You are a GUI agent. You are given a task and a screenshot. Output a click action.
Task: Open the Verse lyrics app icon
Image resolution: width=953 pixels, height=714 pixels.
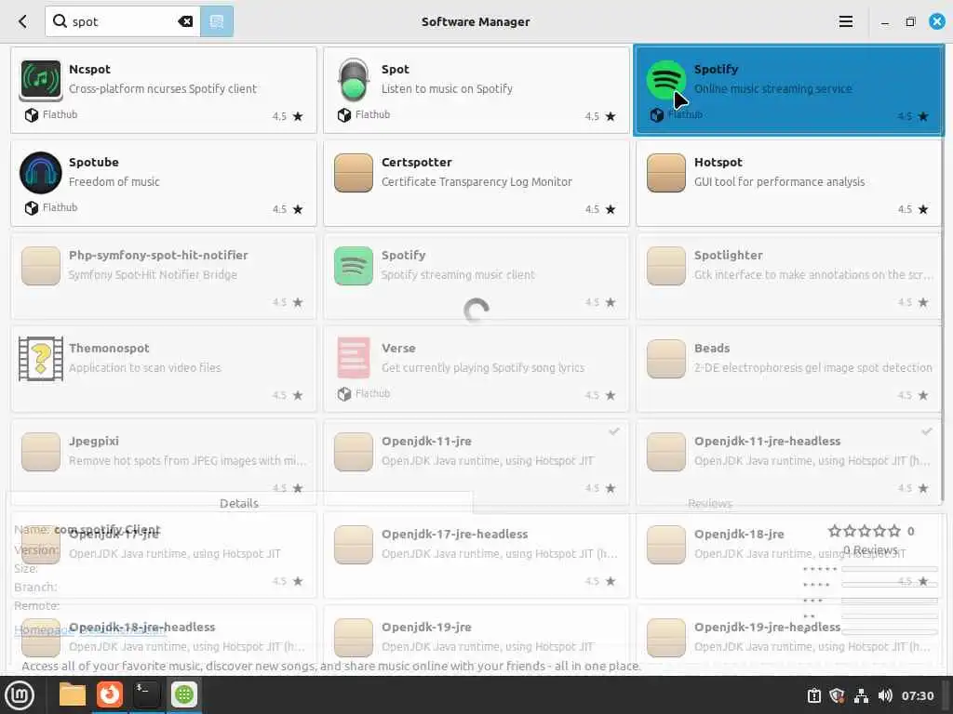pos(353,359)
